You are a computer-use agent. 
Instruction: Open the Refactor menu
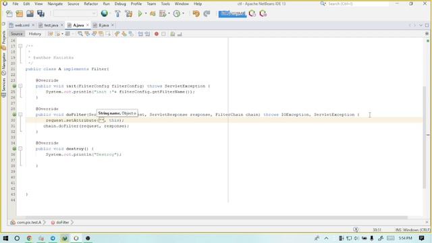(x=91, y=4)
